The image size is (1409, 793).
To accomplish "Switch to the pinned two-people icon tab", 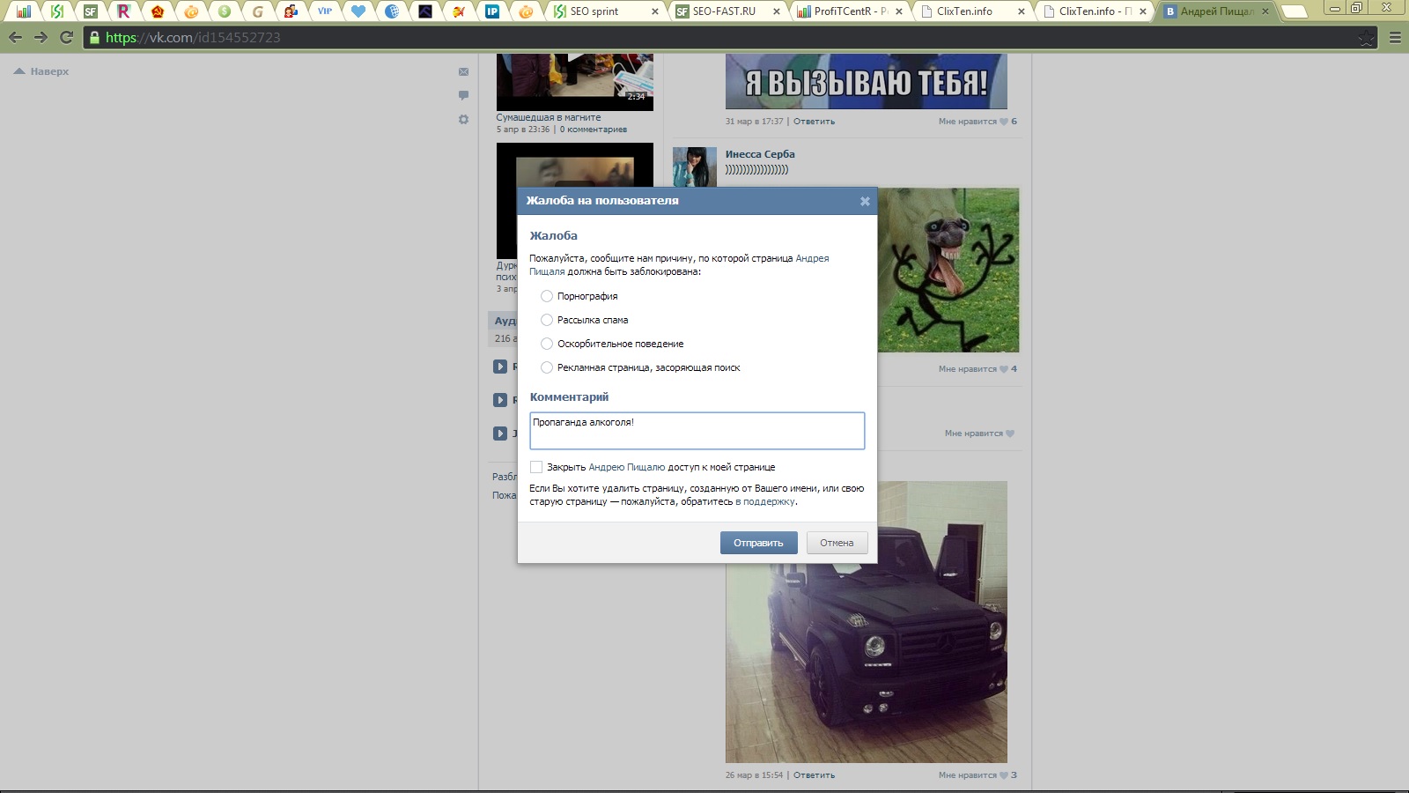I will point(291,11).
